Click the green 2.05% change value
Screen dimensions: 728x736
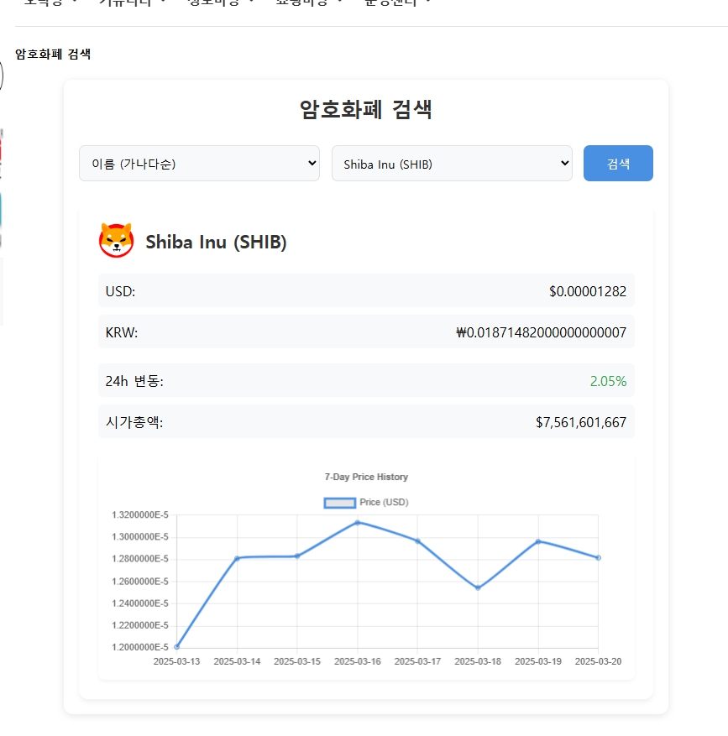click(608, 381)
